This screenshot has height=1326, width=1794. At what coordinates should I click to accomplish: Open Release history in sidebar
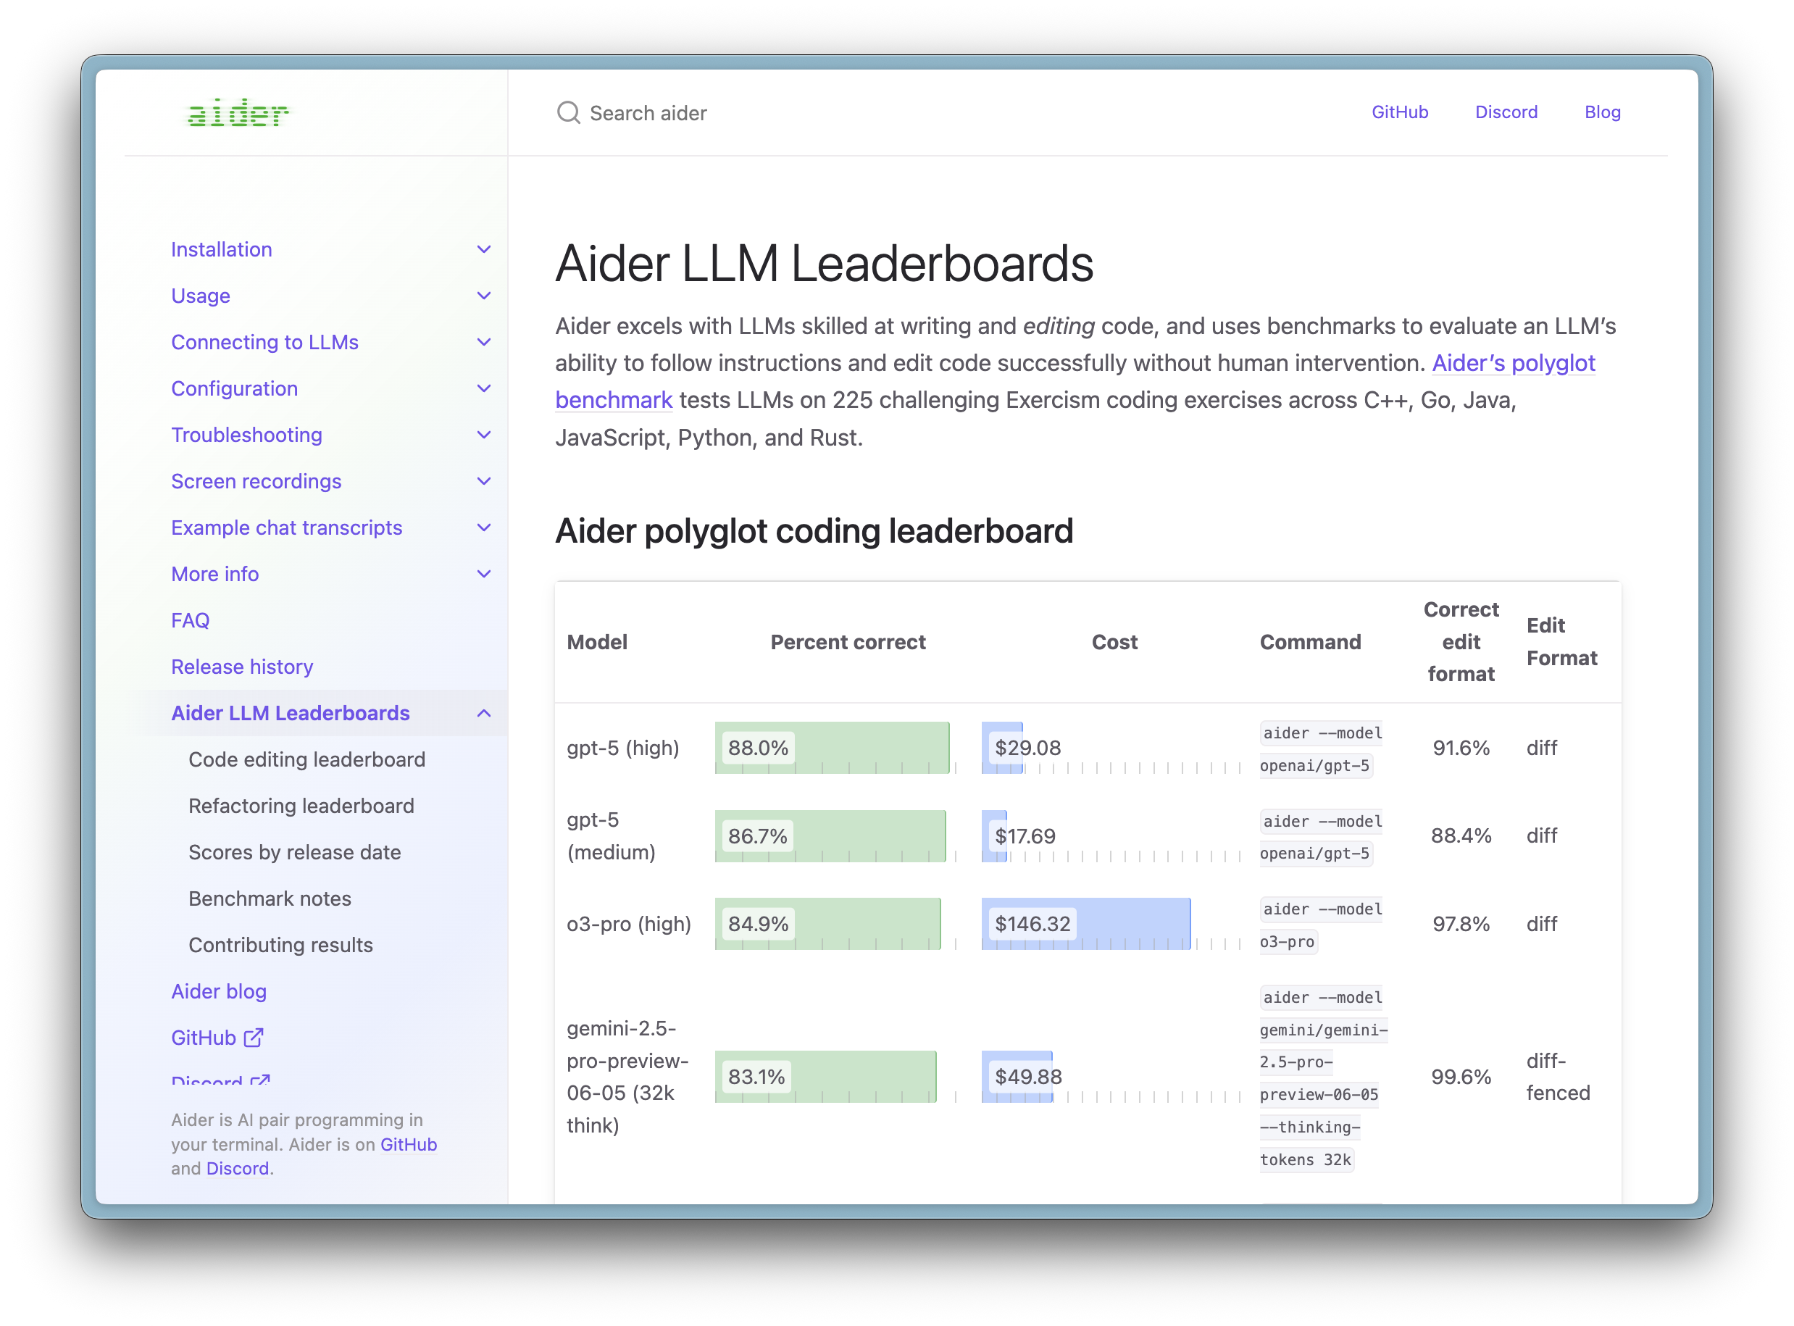point(241,667)
